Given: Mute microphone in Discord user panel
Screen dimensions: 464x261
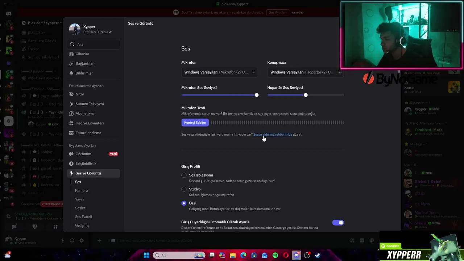Looking at the screenshot, I should click(62, 240).
